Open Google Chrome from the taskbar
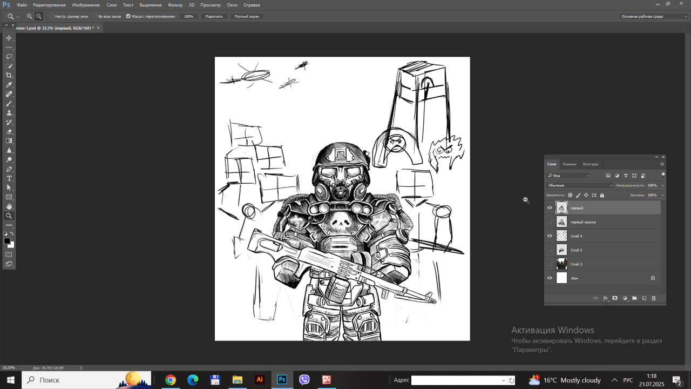691x389 pixels. point(171,380)
